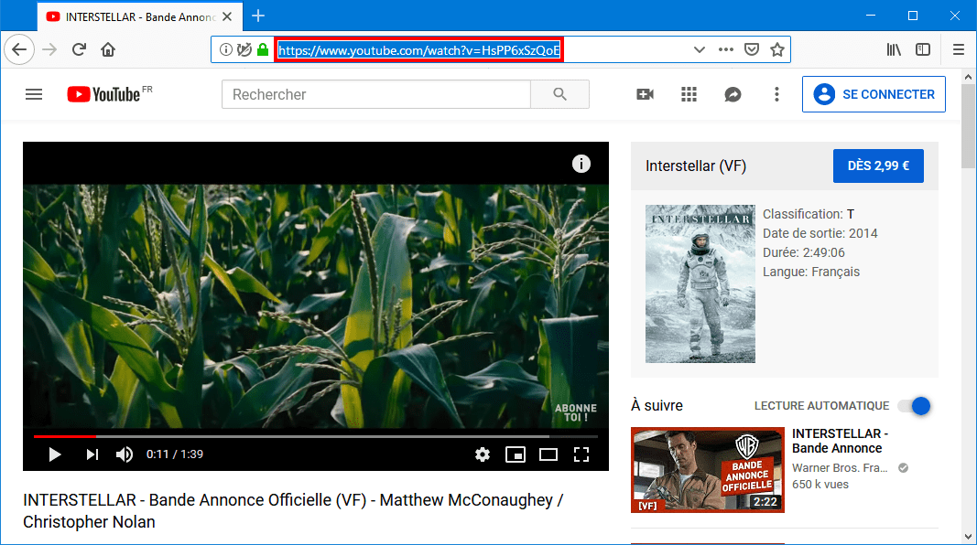Open INTERSTELLAR - Bande Annonce suggested title
Viewport: 977px width, 545px height.
pyautogui.click(x=840, y=441)
